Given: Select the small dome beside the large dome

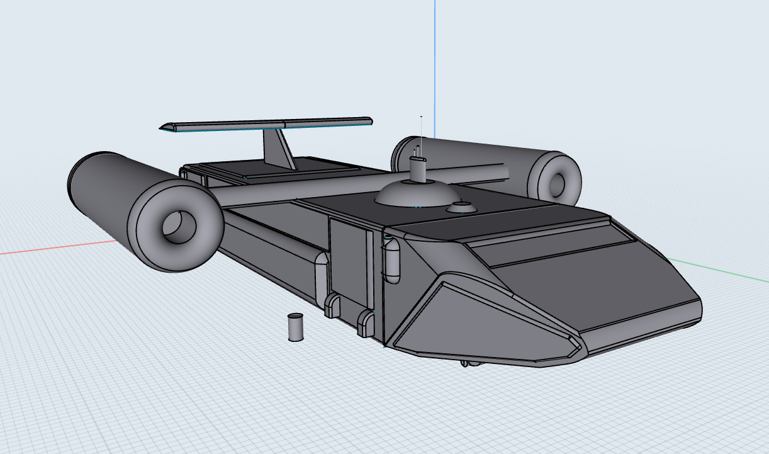Looking at the screenshot, I should [462, 207].
